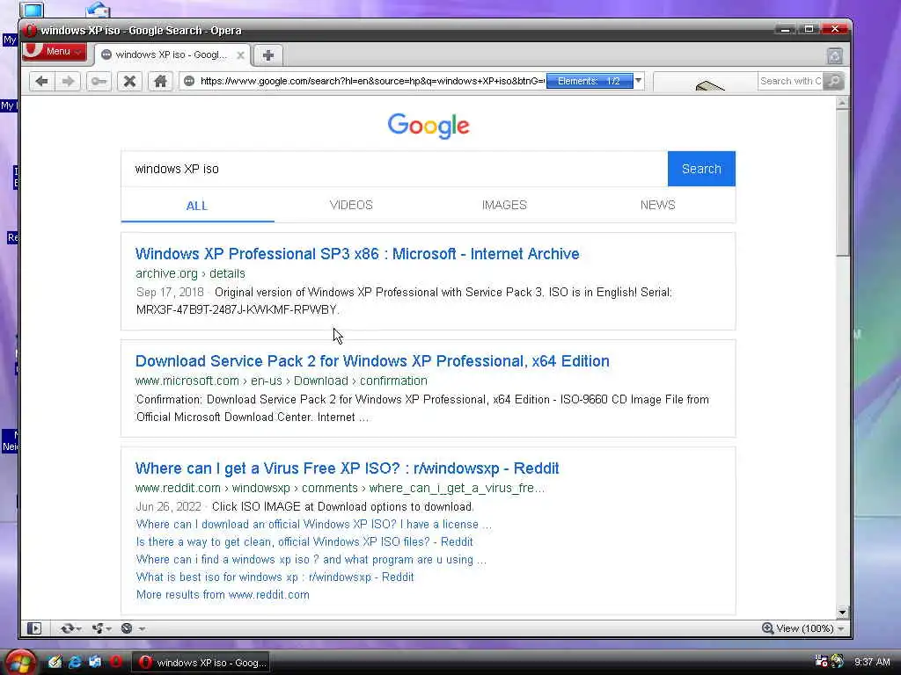Click the page scrollbar up arrow
Viewport: 901px width, 675px height.
click(x=842, y=103)
